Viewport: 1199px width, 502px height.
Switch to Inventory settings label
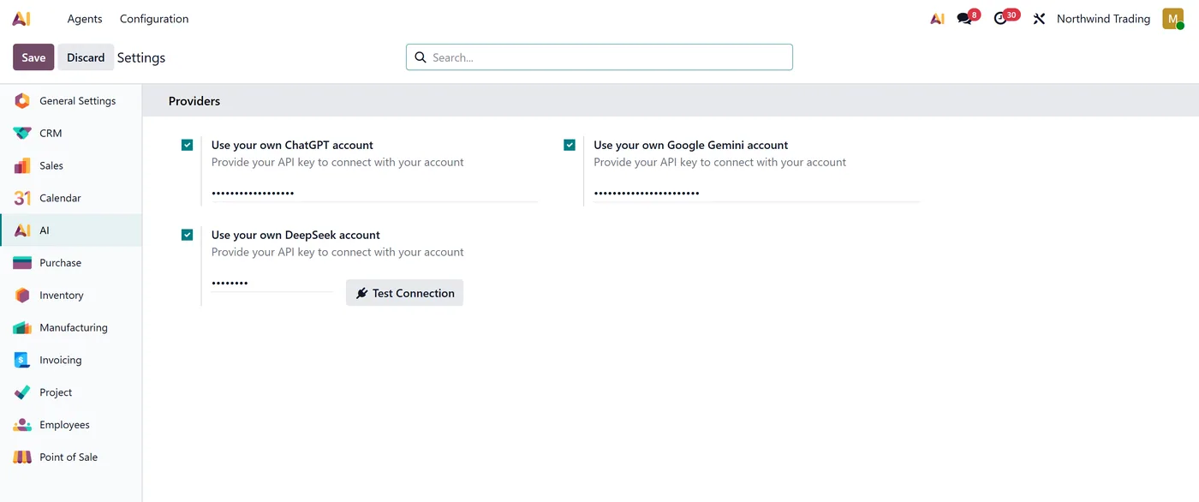point(62,296)
